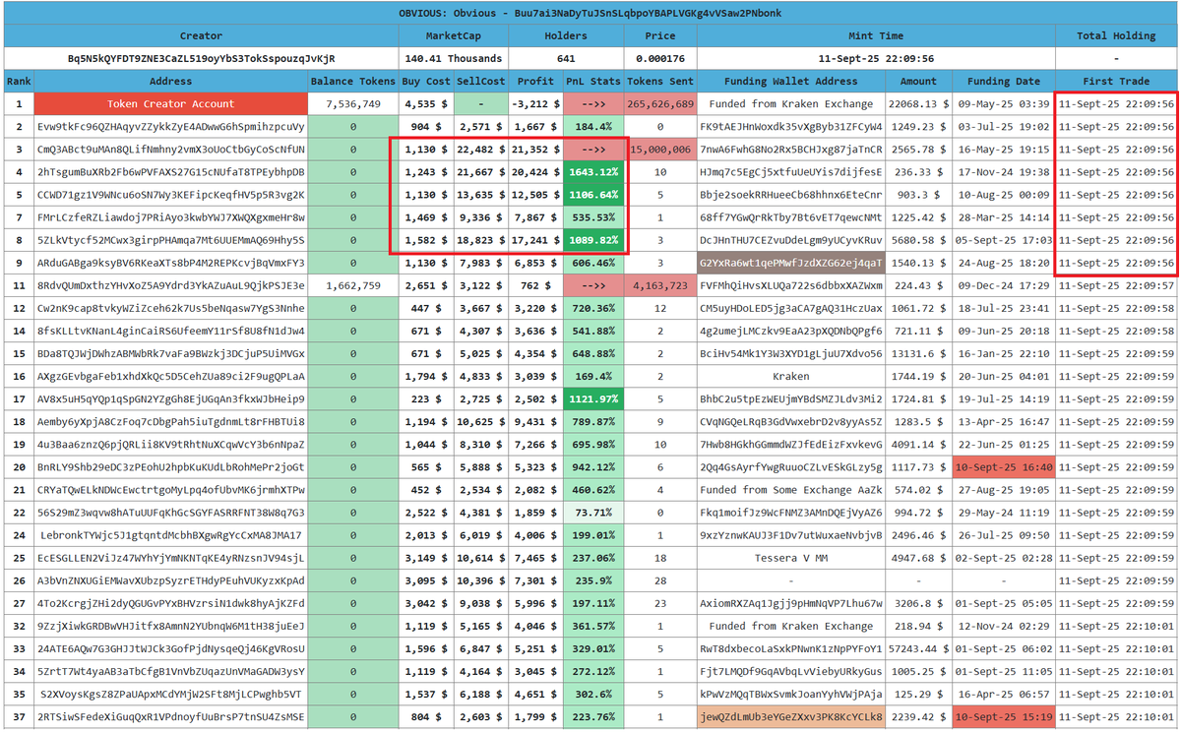Click the 'SellCost' column header
1181x732 pixels.
[480, 81]
